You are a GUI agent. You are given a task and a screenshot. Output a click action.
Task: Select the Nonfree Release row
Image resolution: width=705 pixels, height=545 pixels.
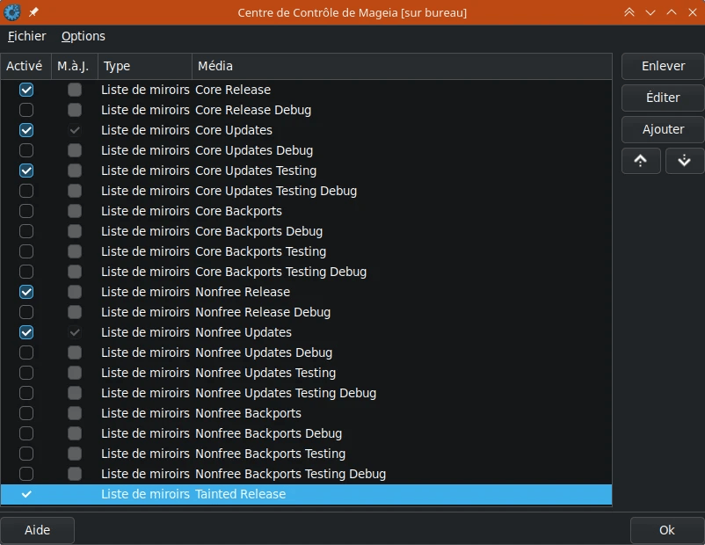[x=306, y=292]
